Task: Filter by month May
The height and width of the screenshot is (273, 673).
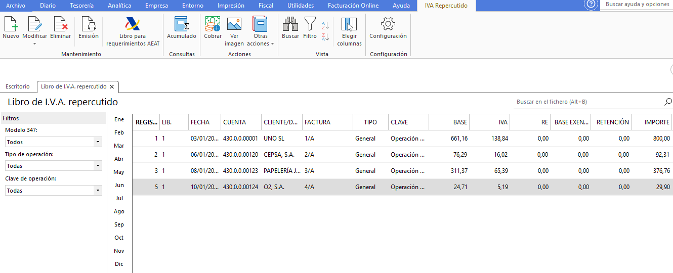Action: pyautogui.click(x=119, y=172)
